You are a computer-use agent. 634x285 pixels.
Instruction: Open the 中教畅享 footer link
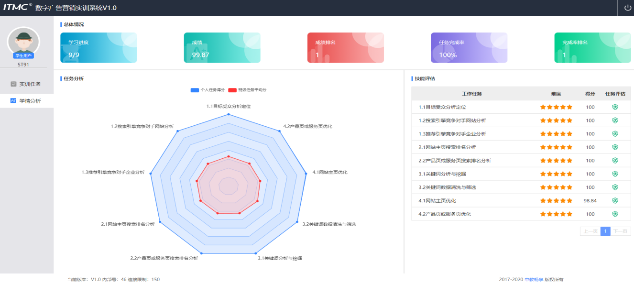pyautogui.click(x=534, y=279)
